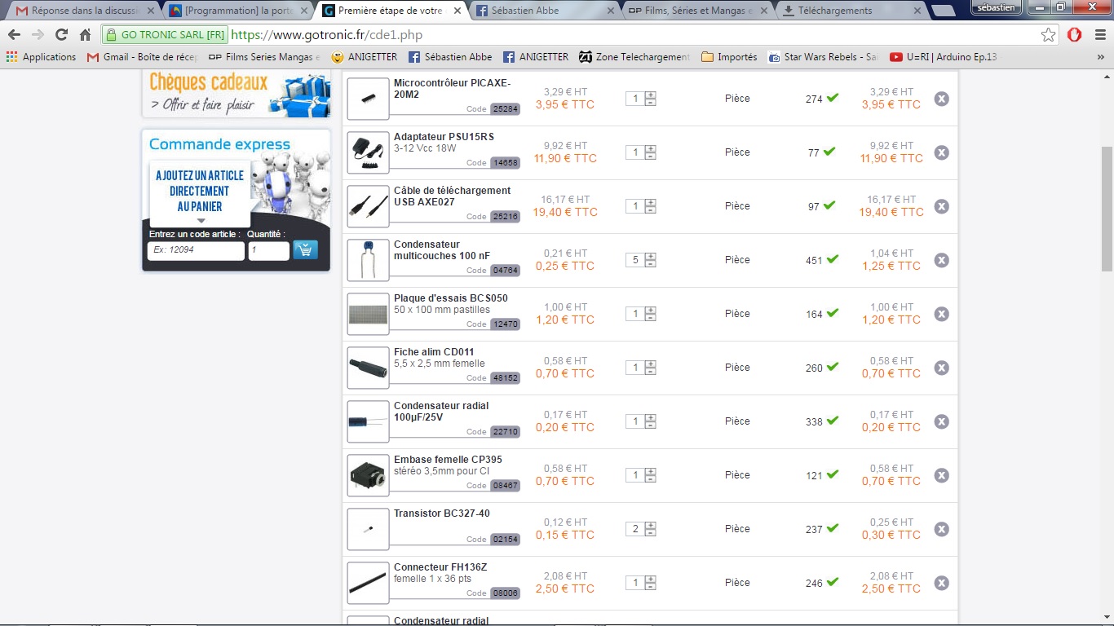Open the Importés bookmarks folder
This screenshot has width=1114, height=626.
point(729,57)
